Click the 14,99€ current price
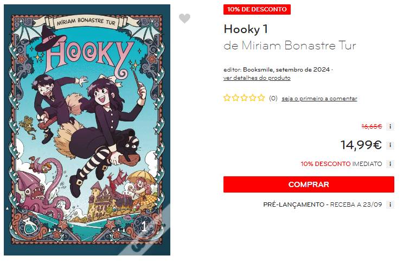 [361, 145]
